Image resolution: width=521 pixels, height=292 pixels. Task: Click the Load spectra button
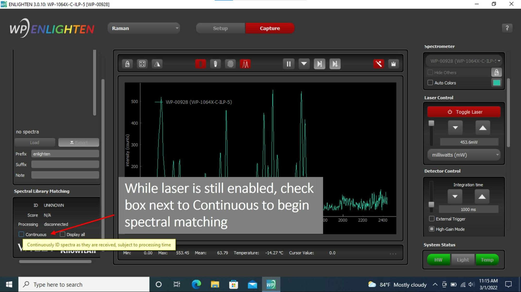35,142
